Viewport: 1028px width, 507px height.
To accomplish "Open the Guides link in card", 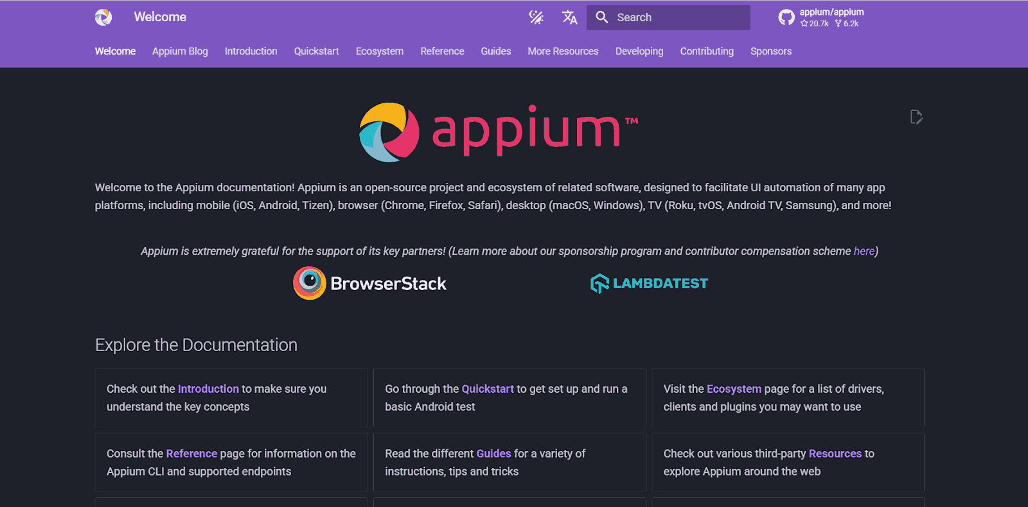I will click(x=493, y=454).
